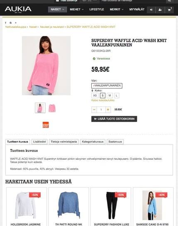Share via the Facebook icon
178x226 pixels.
click(6, 23)
